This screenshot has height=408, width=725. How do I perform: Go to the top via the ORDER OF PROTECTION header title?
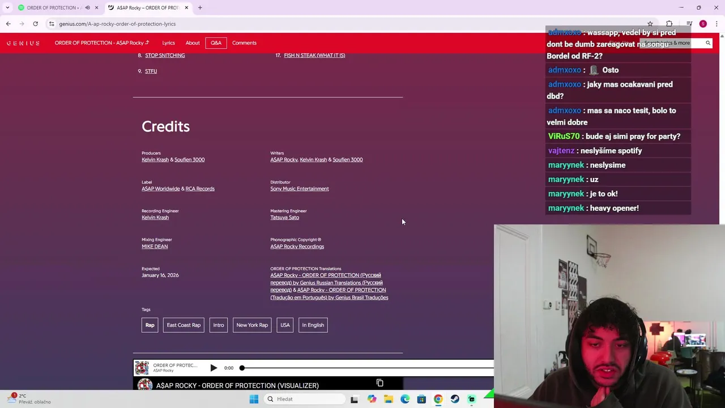pos(102,43)
